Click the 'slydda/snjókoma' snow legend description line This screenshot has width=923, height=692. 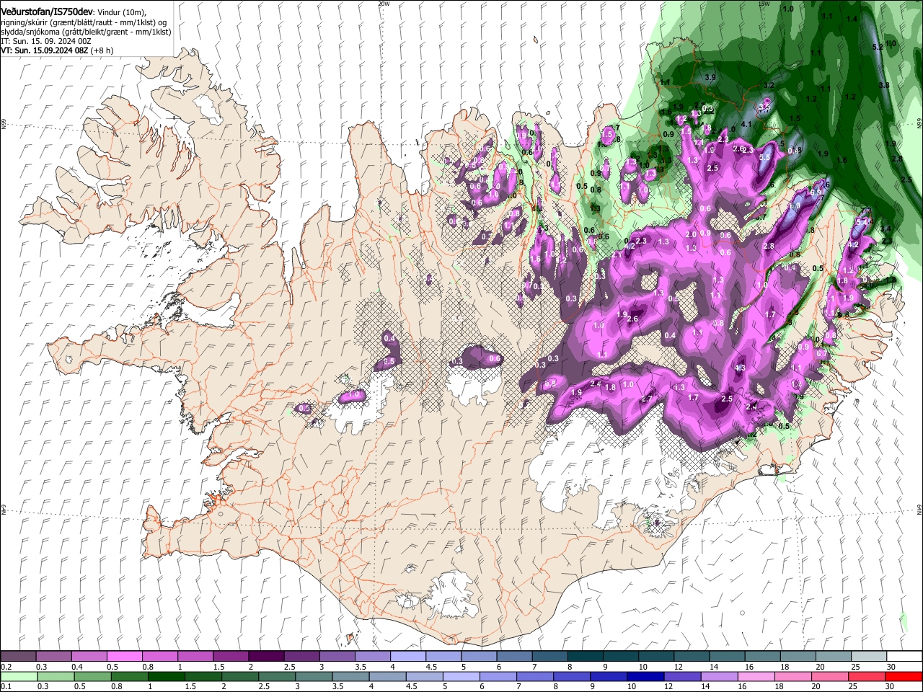click(86, 32)
